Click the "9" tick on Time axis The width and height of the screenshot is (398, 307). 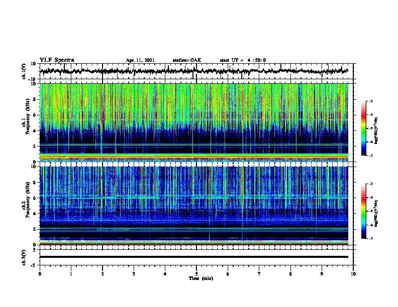(x=322, y=274)
